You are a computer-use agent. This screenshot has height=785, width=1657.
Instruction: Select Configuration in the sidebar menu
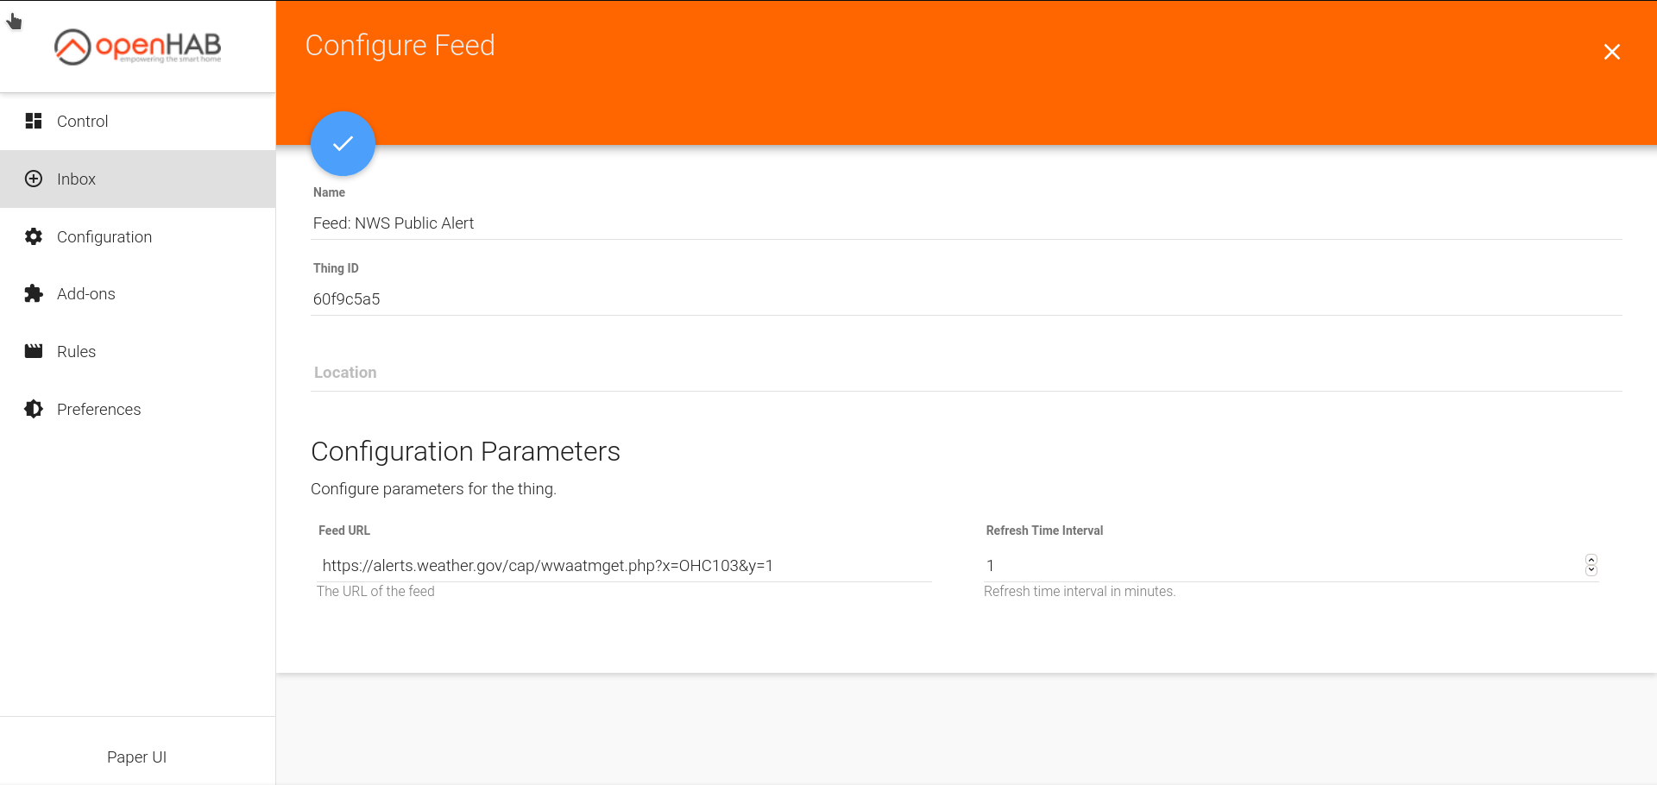coord(104,236)
